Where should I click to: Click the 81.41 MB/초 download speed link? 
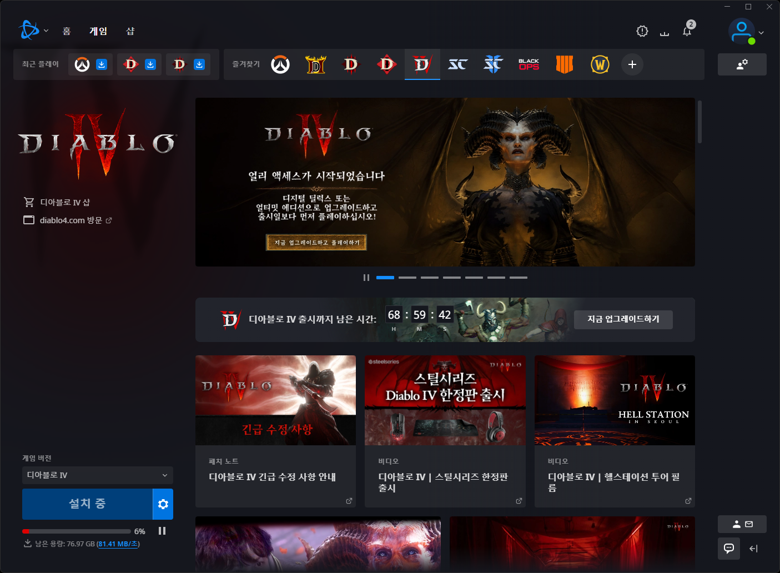pos(118,544)
